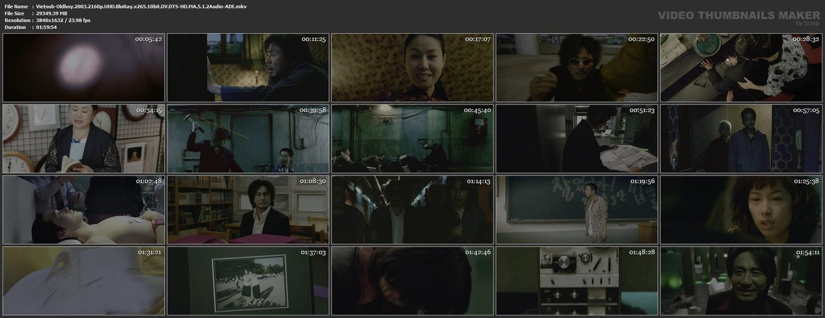The width and height of the screenshot is (825, 318).
Task: Select the frame stamped 01:14:13
Action: tap(412, 209)
